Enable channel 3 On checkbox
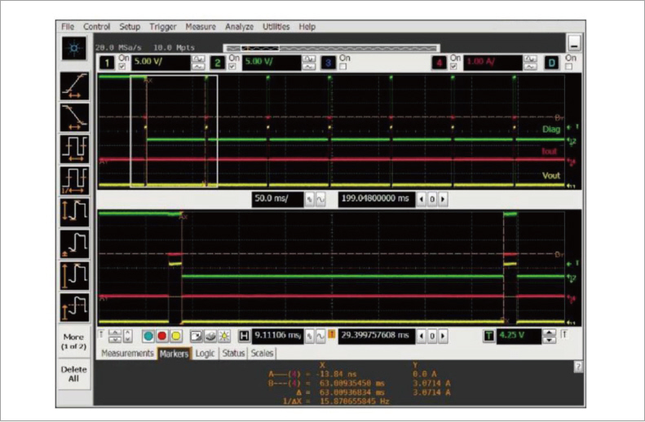Image resolution: width=645 pixels, height=422 pixels. [x=343, y=66]
